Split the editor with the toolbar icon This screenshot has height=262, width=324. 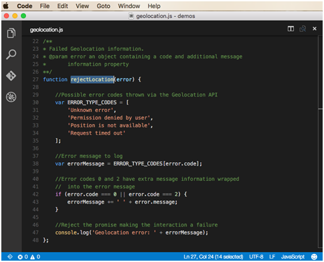coord(291,29)
